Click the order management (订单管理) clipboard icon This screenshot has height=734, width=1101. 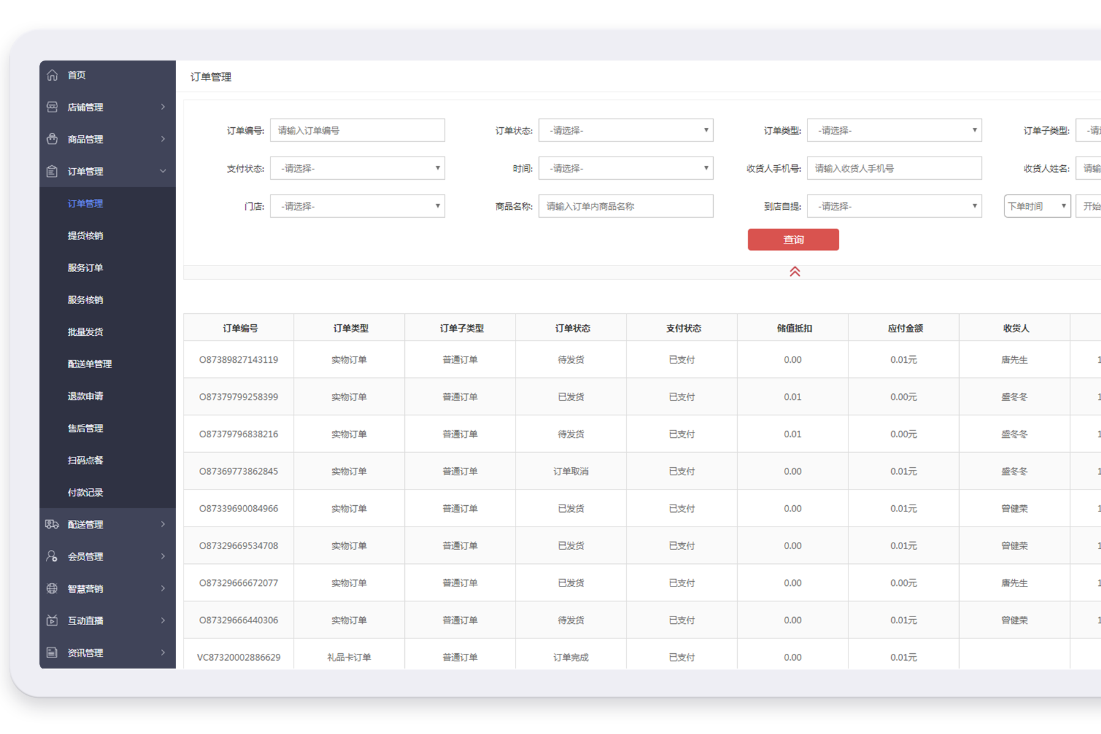[x=53, y=171]
